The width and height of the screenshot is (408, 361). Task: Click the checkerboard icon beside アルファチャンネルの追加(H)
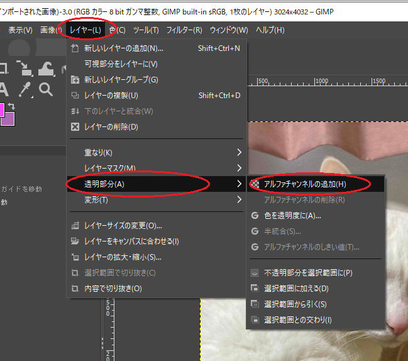click(x=255, y=184)
